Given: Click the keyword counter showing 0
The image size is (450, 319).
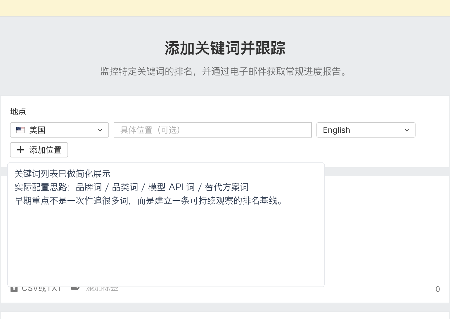Looking at the screenshot, I should (438, 289).
